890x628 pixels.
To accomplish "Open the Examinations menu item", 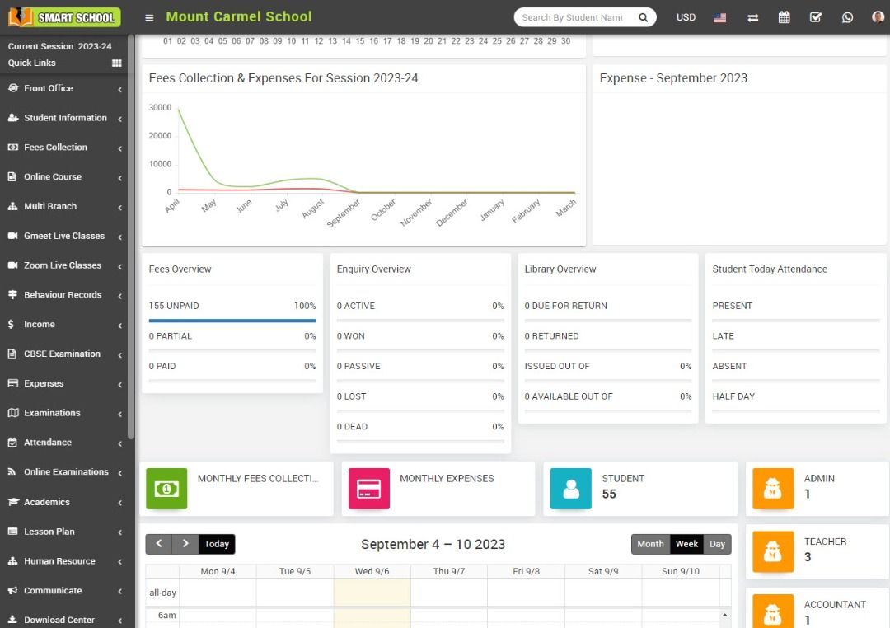I will (51, 413).
